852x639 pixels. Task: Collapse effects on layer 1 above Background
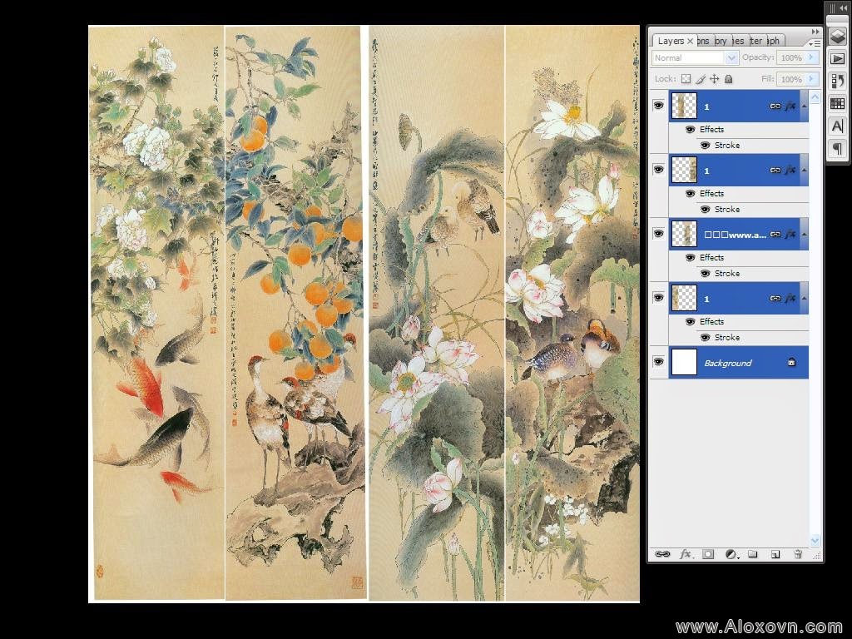[805, 299]
